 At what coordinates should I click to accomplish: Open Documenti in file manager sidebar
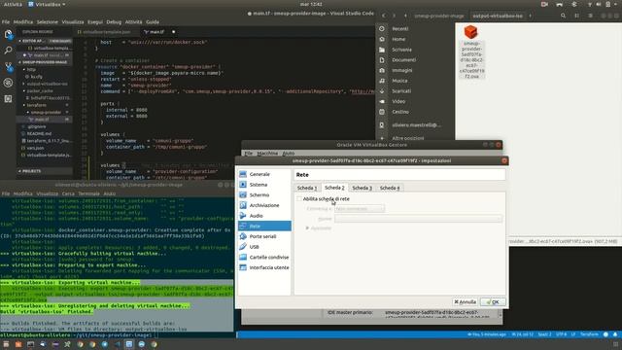tap(415, 60)
